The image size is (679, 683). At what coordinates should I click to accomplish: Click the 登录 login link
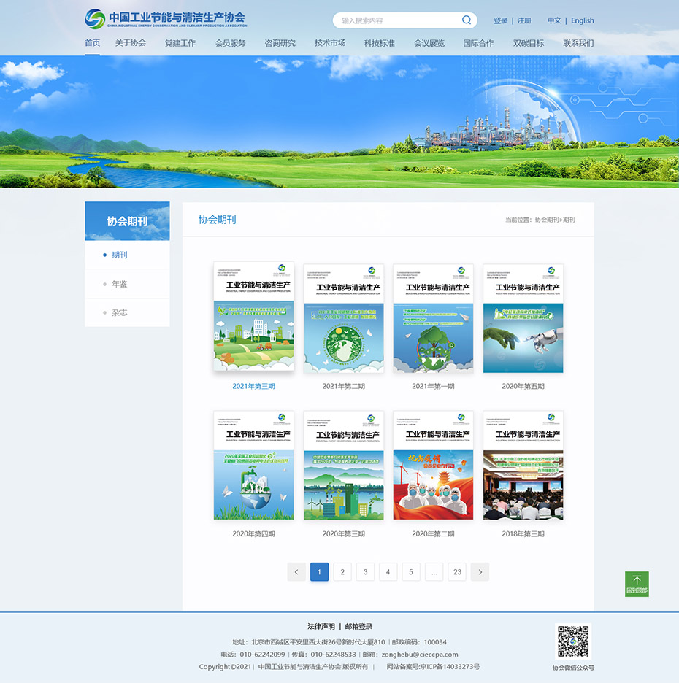500,20
